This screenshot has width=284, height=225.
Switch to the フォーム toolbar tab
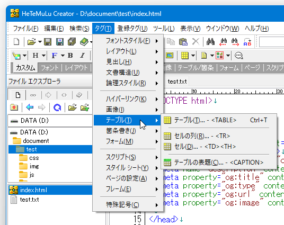[229, 68]
